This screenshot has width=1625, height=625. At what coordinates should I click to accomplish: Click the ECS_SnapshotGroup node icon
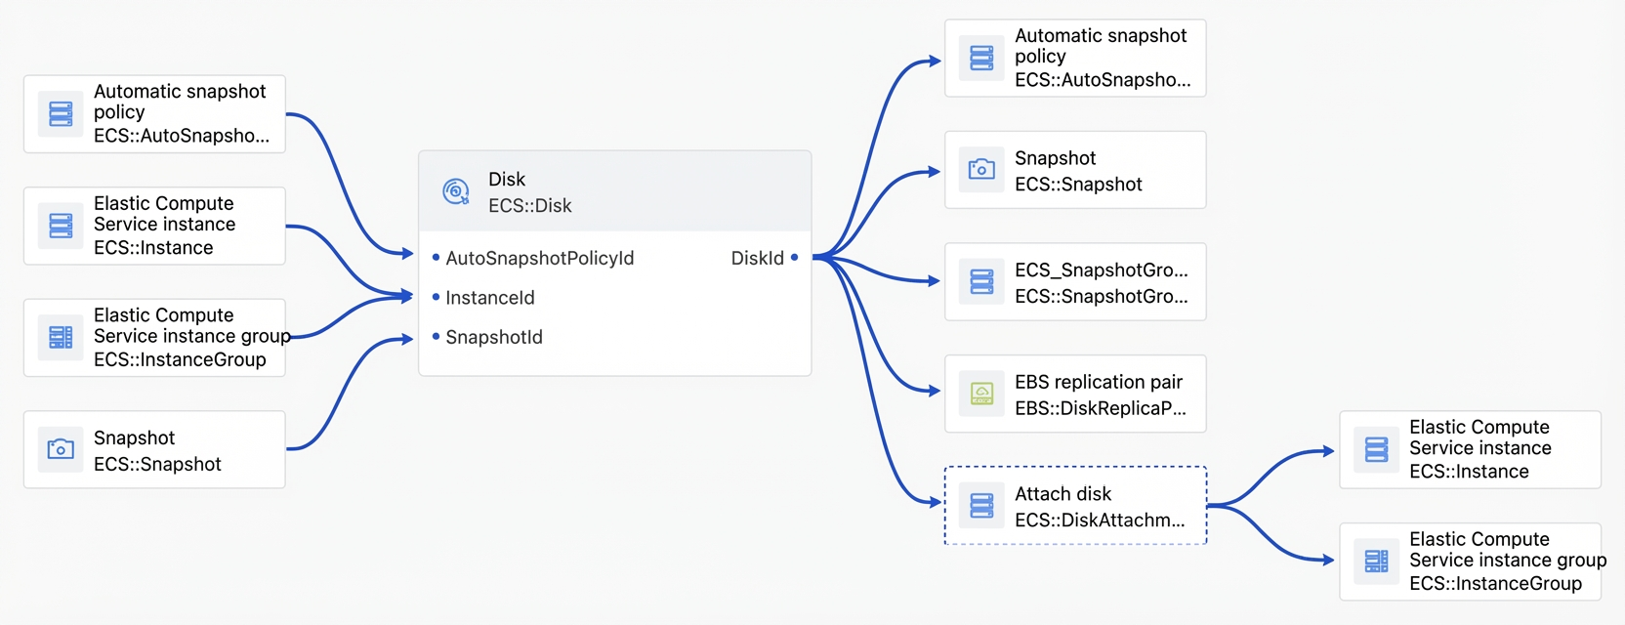(x=981, y=282)
